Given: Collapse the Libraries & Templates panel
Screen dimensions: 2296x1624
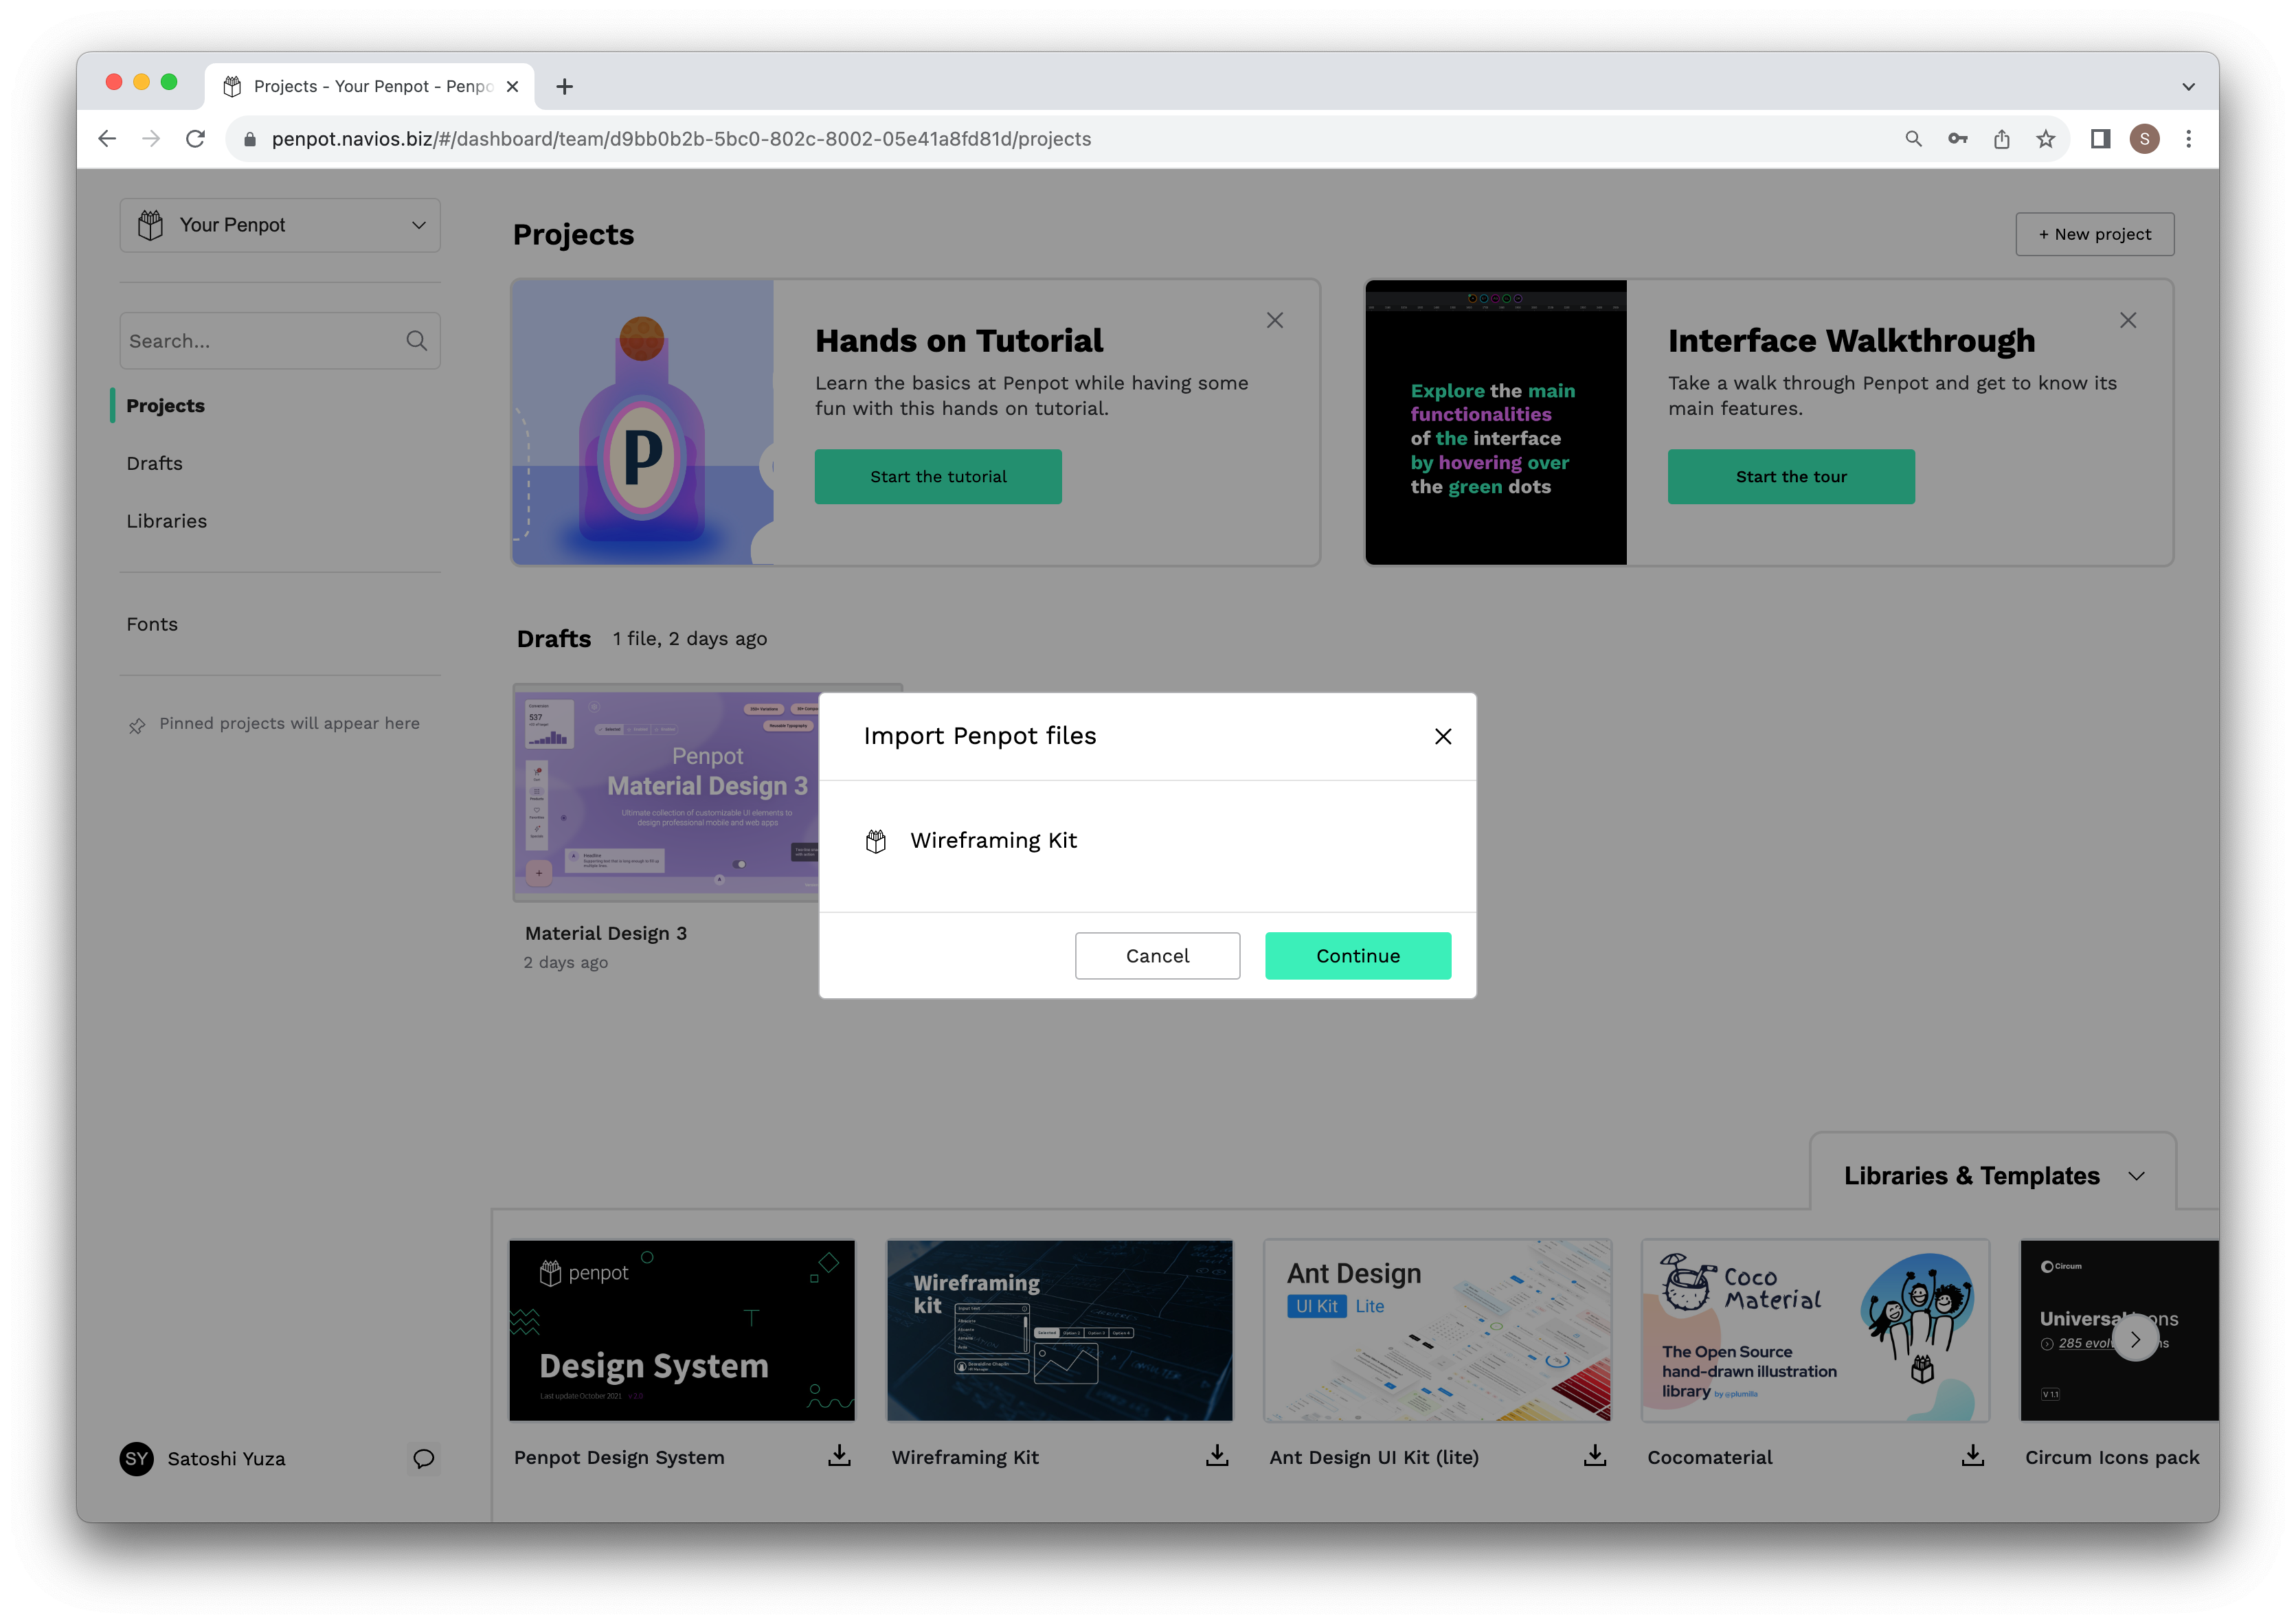Looking at the screenshot, I should (x=2136, y=1176).
